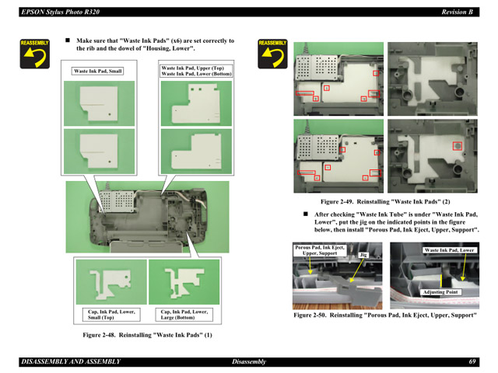498x373 pixels.
Task: Click the Figure 2-50 caption text
Action: [384, 315]
